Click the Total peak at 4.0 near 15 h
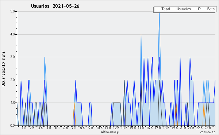 pos(141,35)
